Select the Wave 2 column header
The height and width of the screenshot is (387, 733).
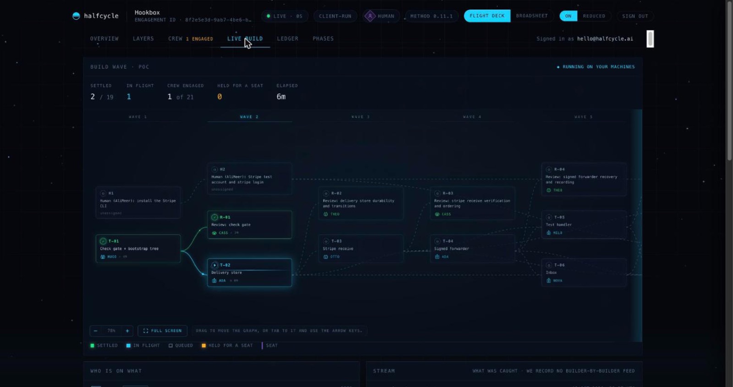click(x=249, y=117)
